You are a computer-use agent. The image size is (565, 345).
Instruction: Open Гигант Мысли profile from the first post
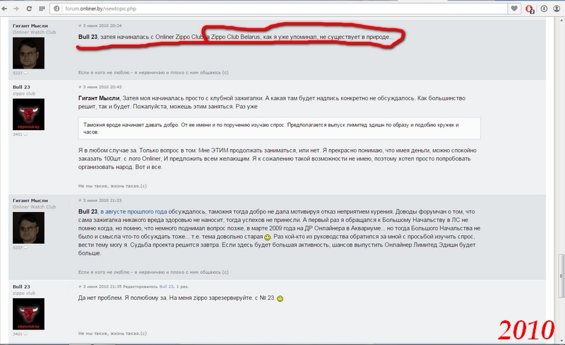pyautogui.click(x=30, y=25)
